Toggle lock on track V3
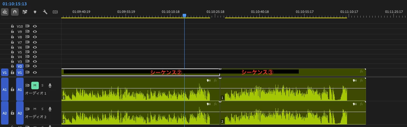The width and height of the screenshot is (407, 127). pos(12,62)
